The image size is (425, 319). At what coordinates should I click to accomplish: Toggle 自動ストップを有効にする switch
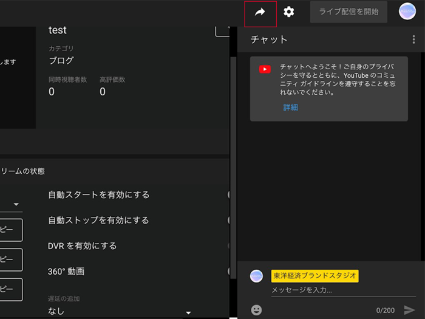coord(229,221)
